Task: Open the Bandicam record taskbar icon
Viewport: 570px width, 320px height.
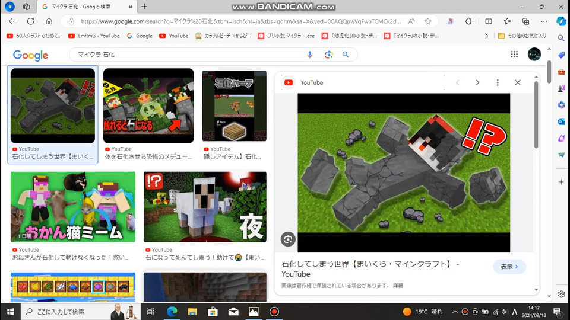Action: (x=274, y=312)
